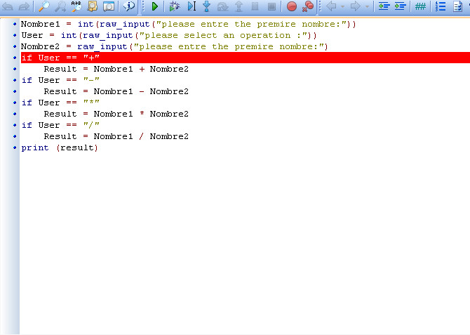The height and width of the screenshot is (335, 470).
Task: Clear all breakpoints icon
Action: pyautogui.click(x=308, y=6)
